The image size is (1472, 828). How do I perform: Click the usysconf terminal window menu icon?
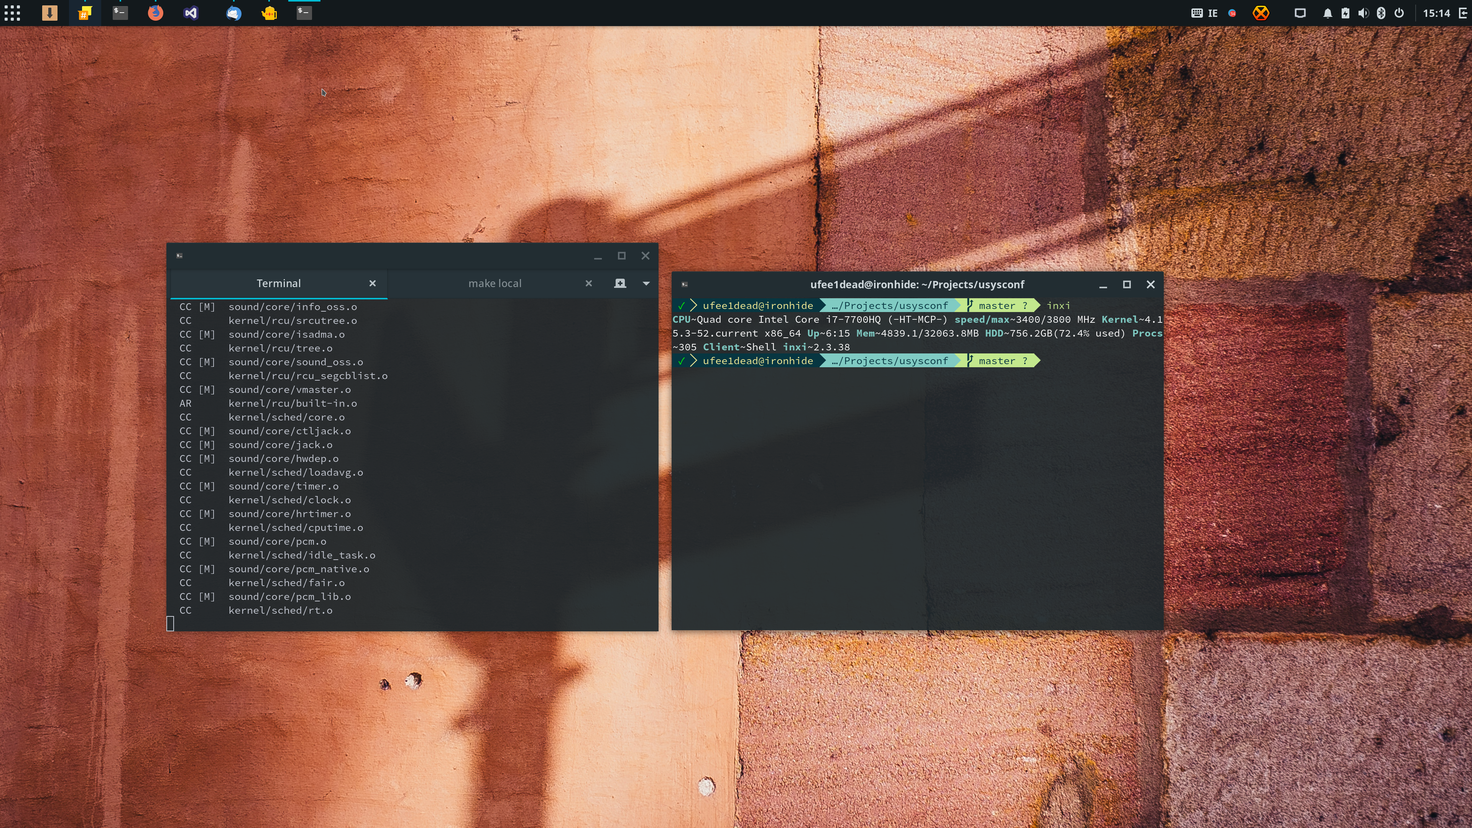[x=685, y=284]
